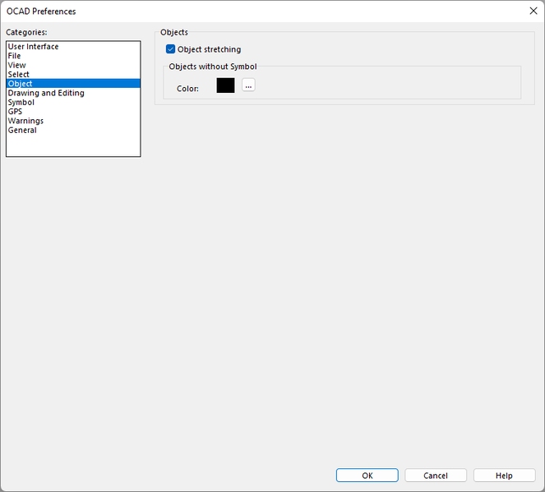Open color picker via ellipsis button

pos(248,85)
